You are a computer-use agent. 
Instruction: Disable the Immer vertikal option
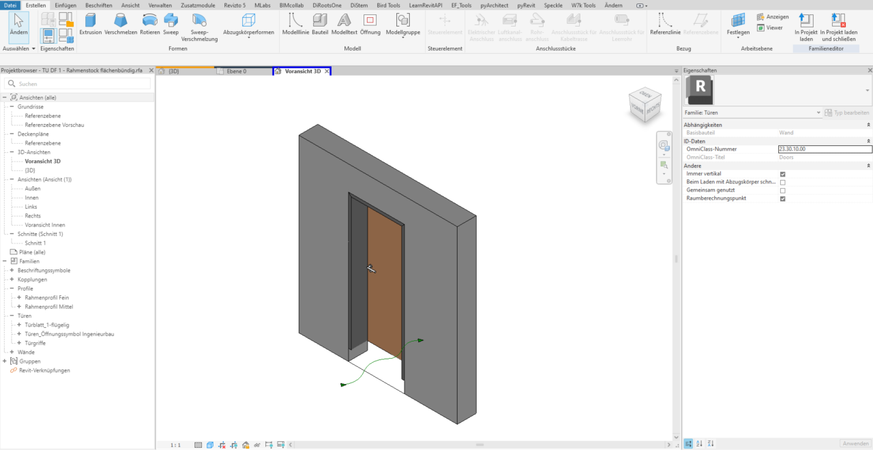pyautogui.click(x=783, y=174)
